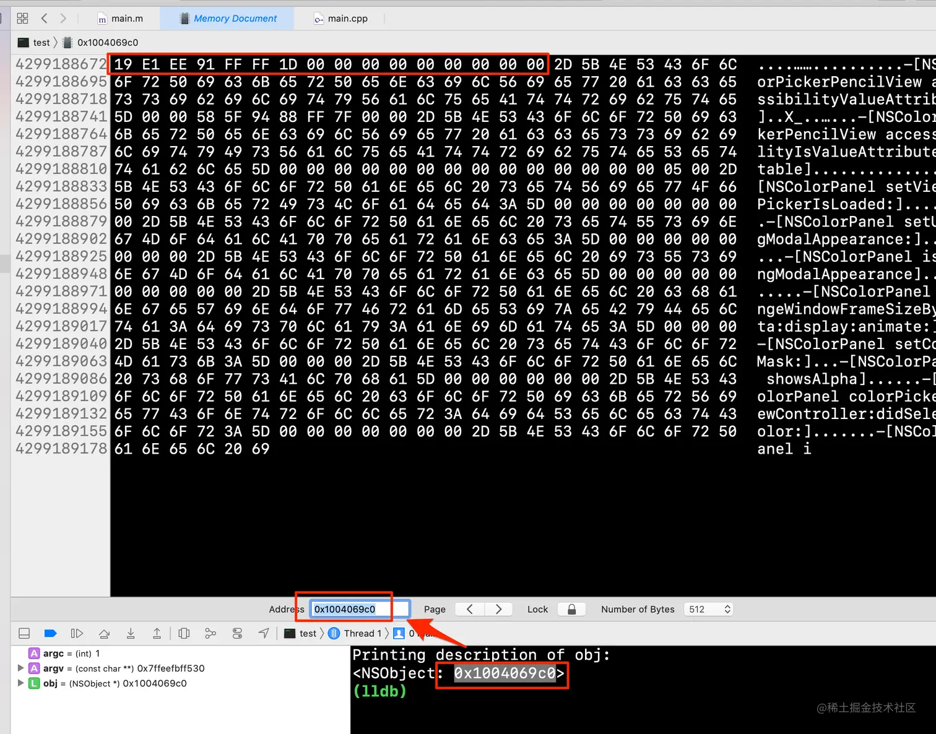936x734 pixels.
Task: Open Environment Overrides
Action: [x=237, y=633]
